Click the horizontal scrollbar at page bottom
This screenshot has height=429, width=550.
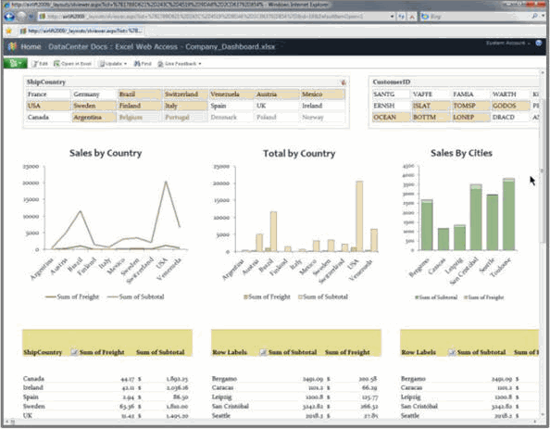point(270,422)
